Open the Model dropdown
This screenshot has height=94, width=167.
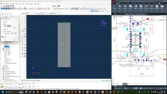[44, 14]
